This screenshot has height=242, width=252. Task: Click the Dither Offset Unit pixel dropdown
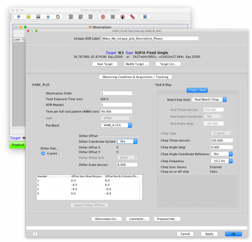point(127,158)
